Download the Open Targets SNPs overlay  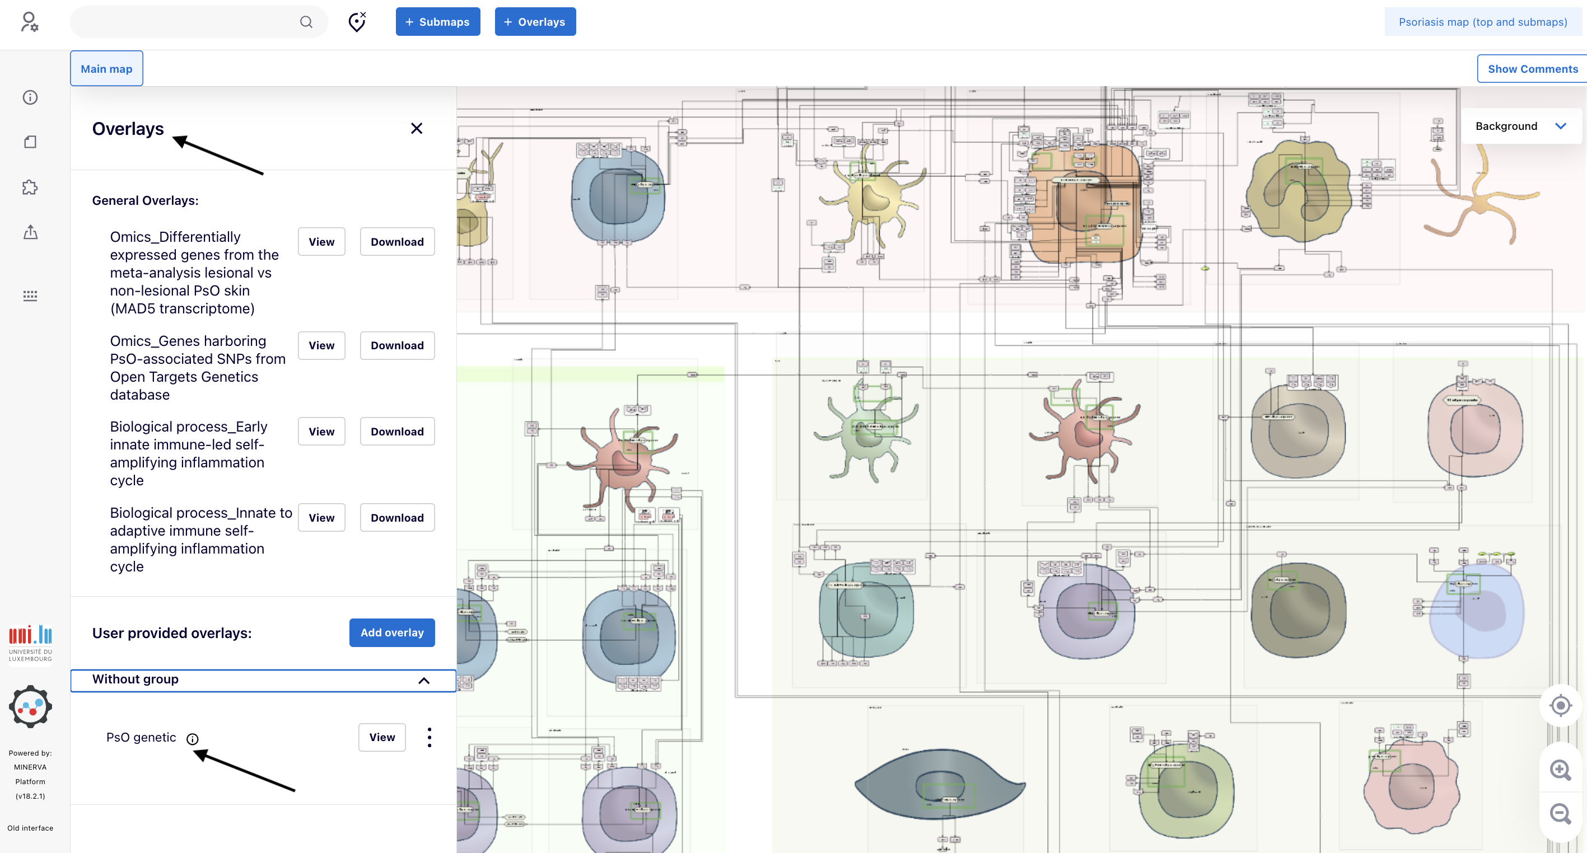(396, 345)
